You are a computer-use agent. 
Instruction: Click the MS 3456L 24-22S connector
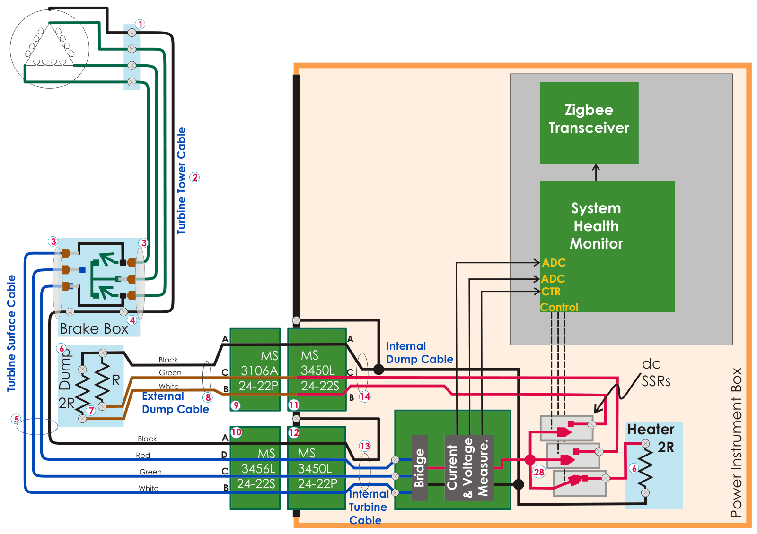(x=255, y=468)
